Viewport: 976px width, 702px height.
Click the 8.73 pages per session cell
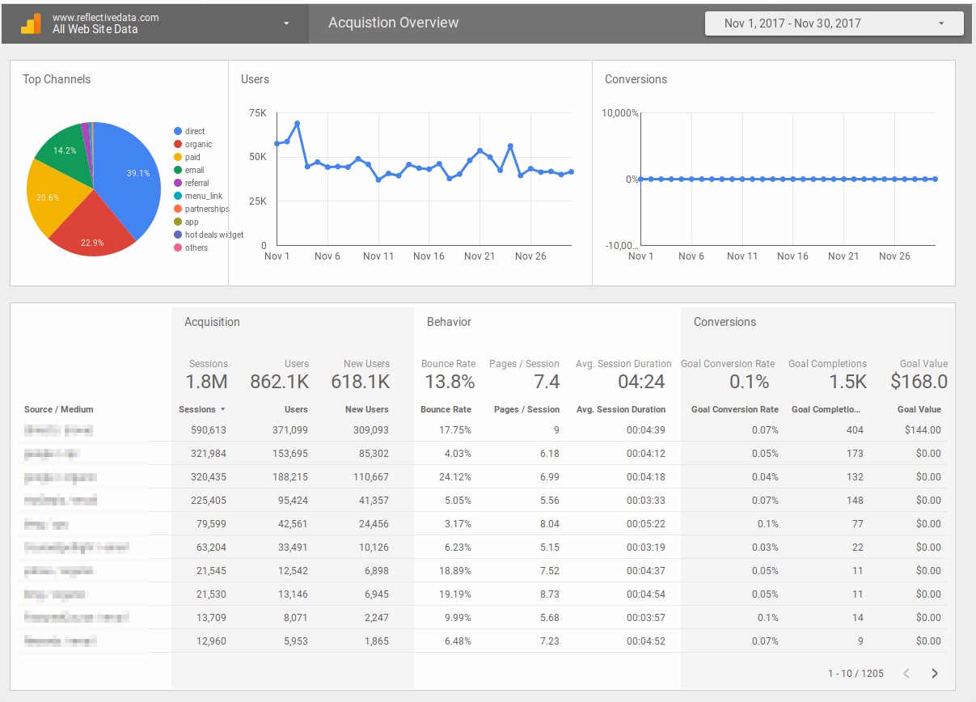pos(550,594)
